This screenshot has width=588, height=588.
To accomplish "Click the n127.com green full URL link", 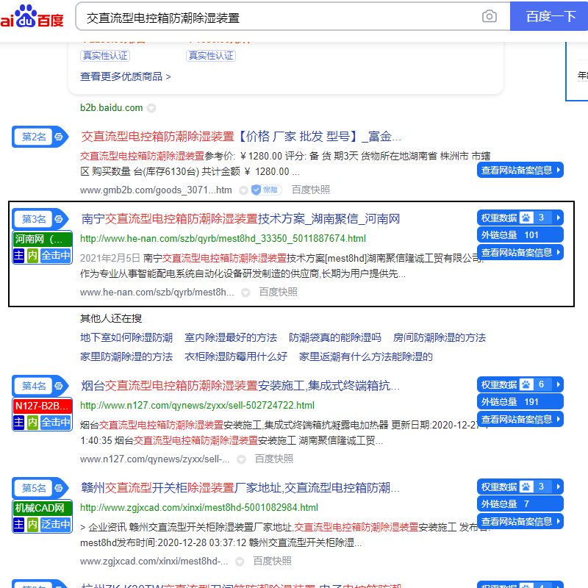I will click(197, 406).
